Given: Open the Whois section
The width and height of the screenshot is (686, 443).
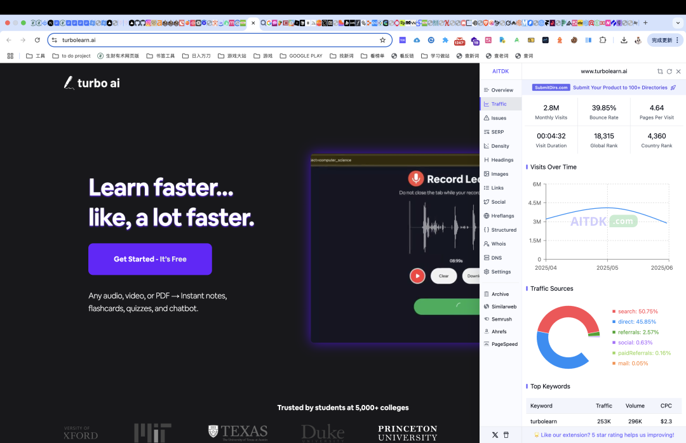Looking at the screenshot, I should 495,244.
